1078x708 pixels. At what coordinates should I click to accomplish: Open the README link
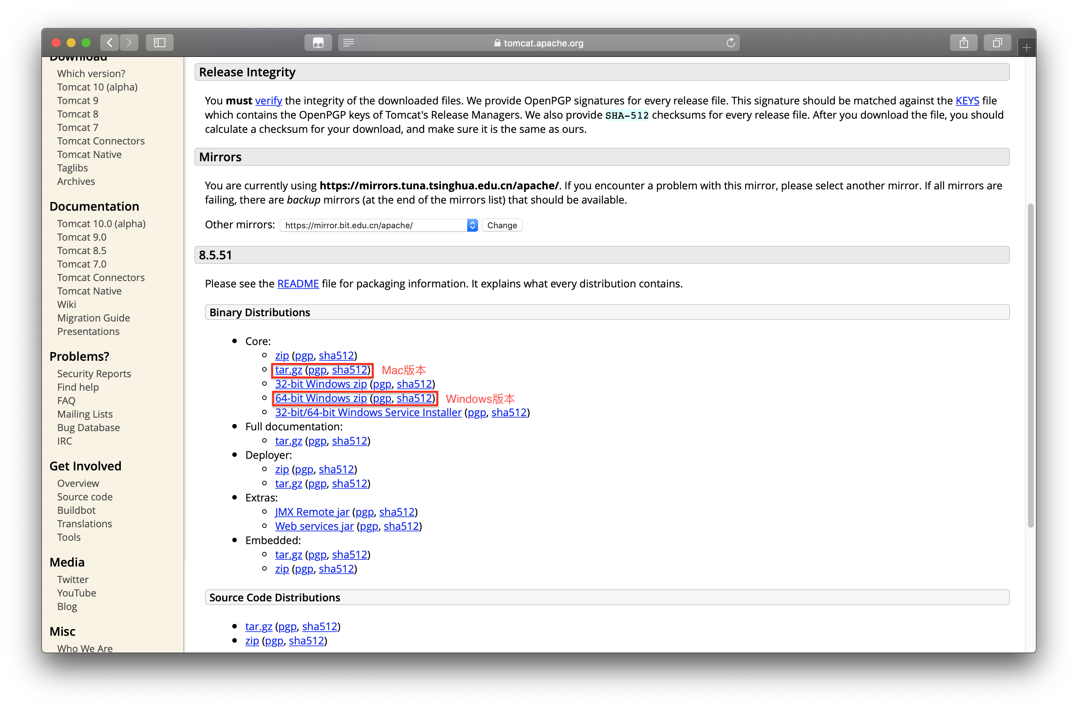click(298, 284)
